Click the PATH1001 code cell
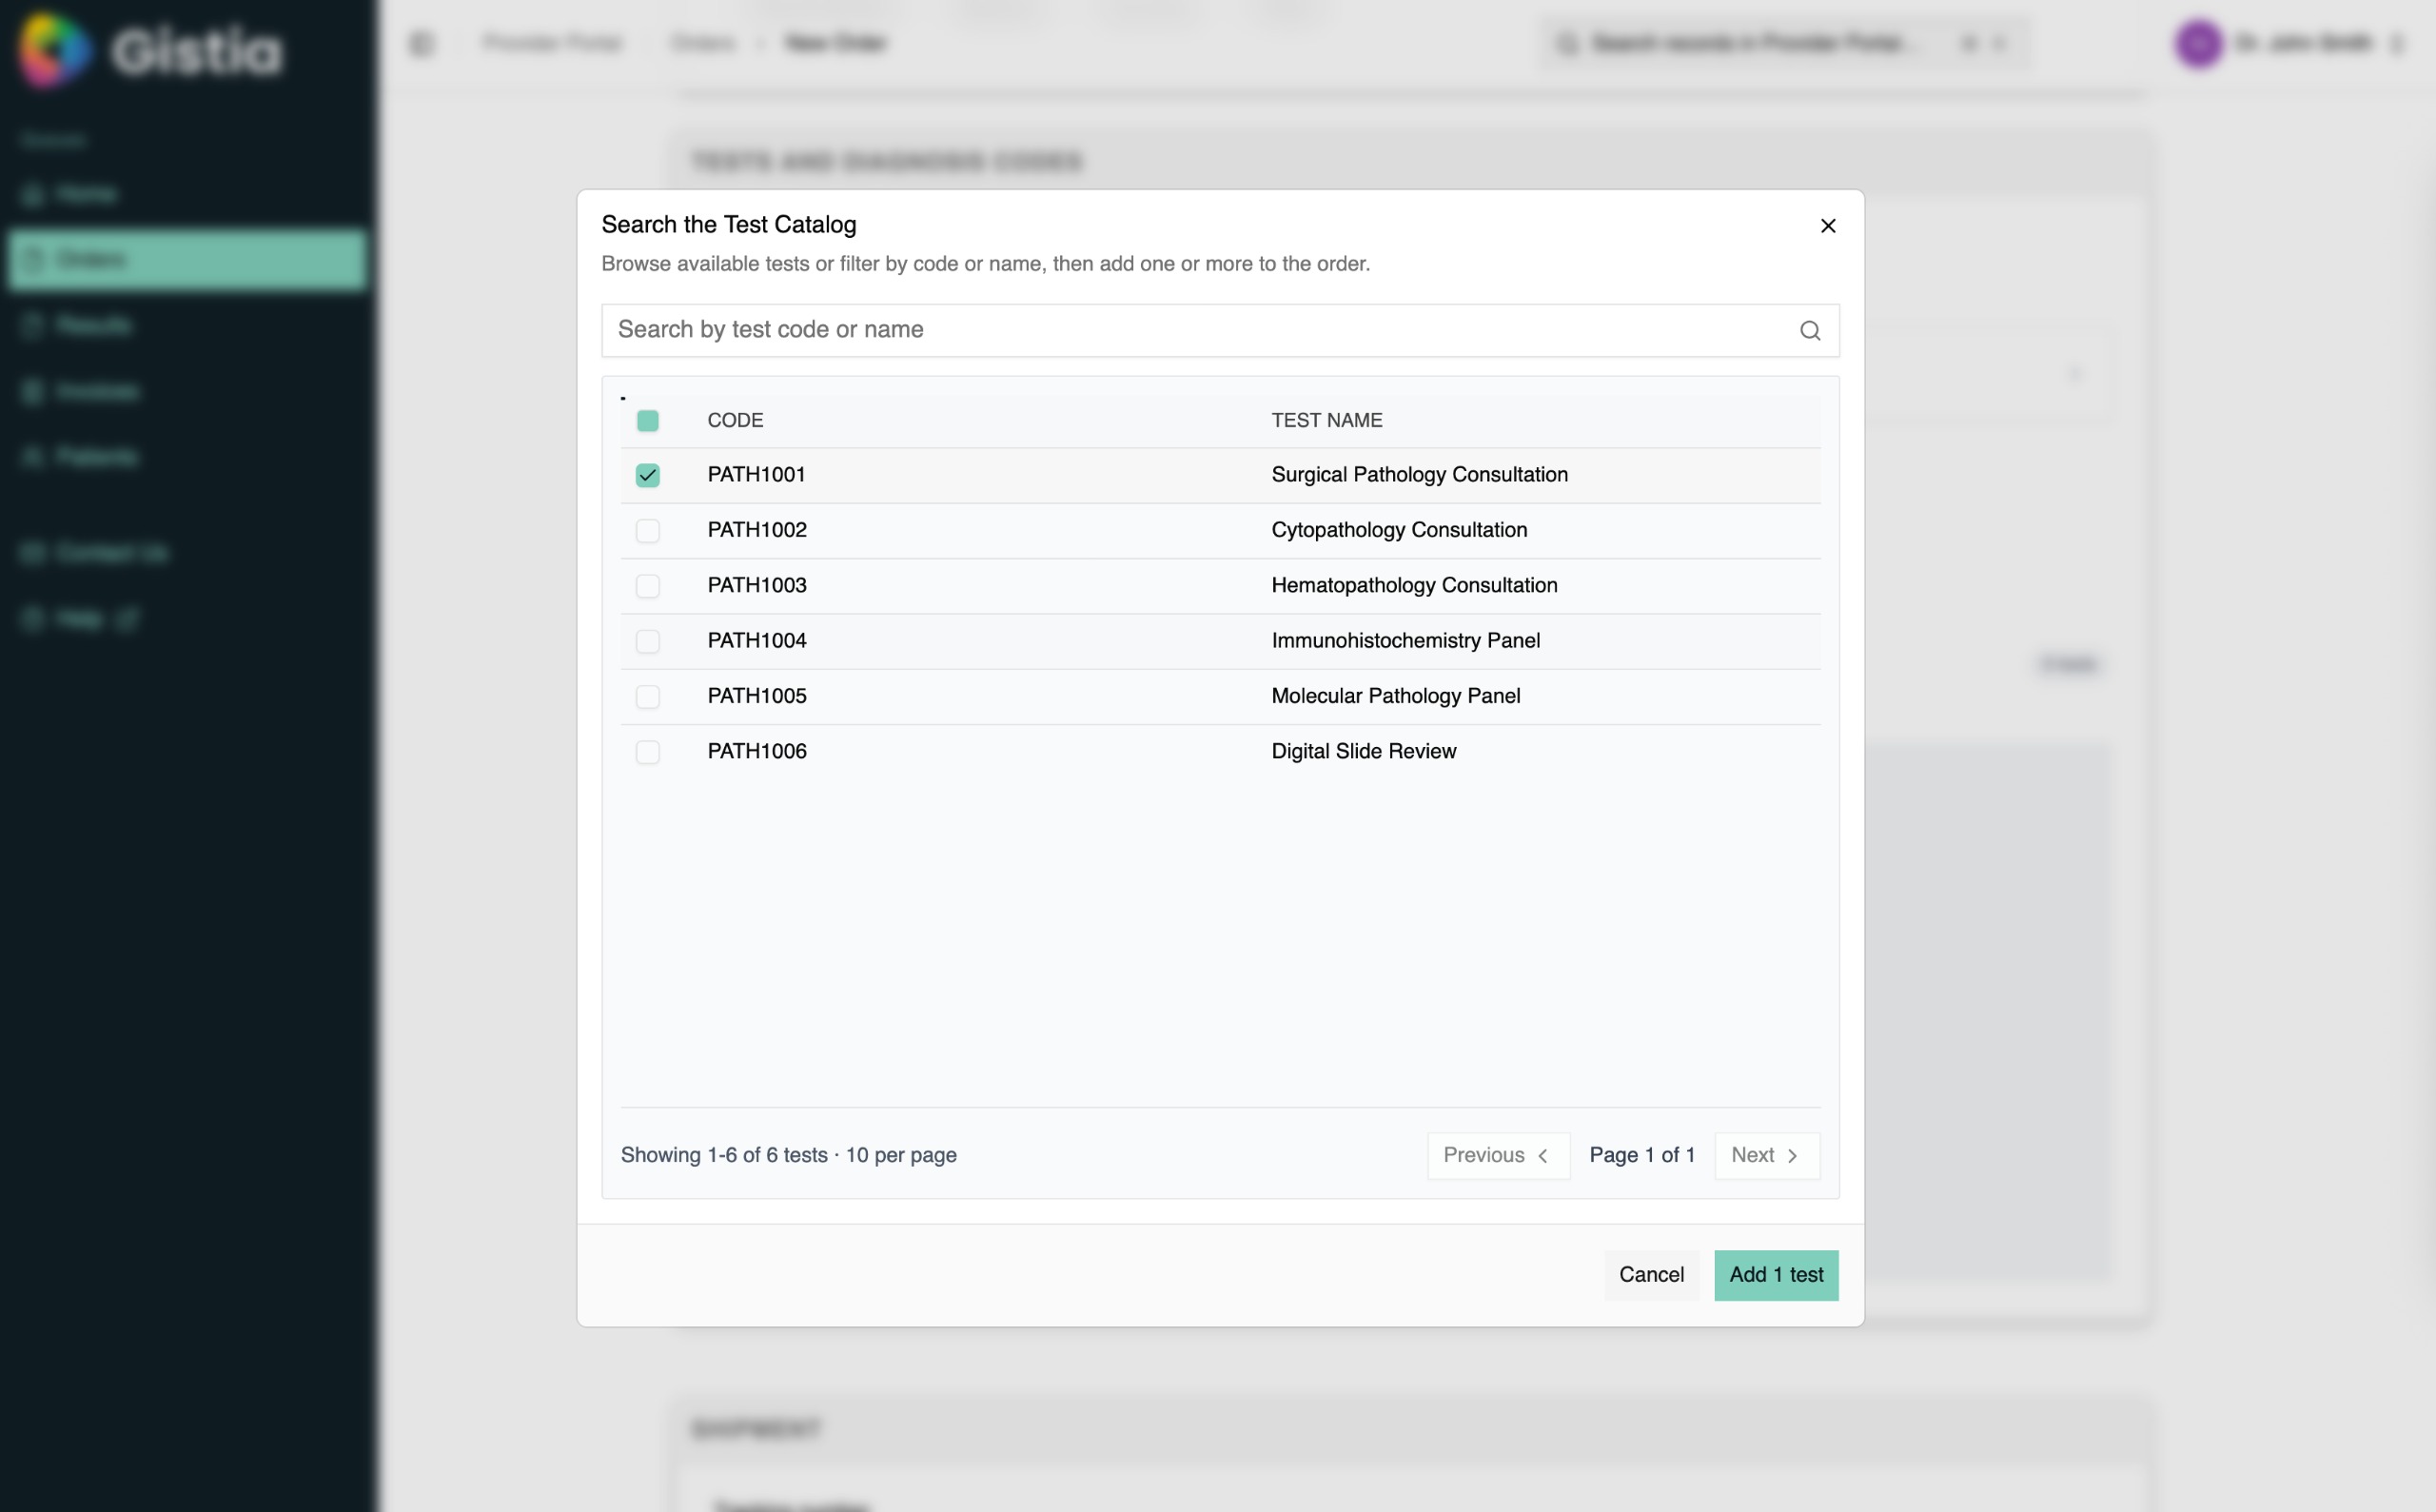 point(756,475)
